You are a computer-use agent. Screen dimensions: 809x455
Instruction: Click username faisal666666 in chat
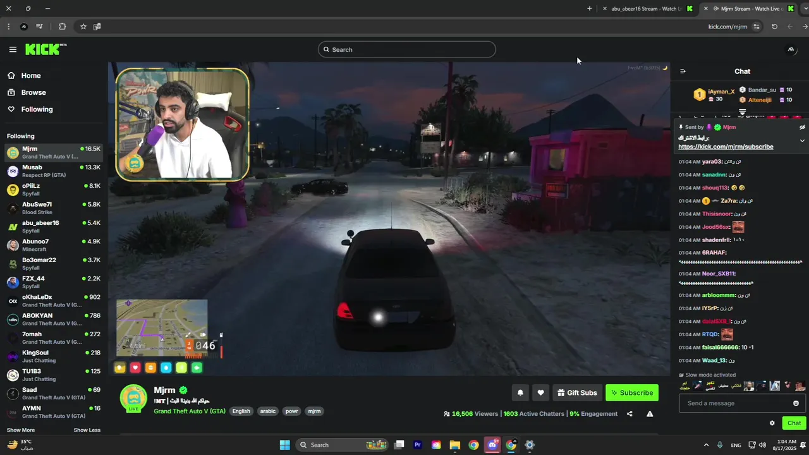coord(721,348)
